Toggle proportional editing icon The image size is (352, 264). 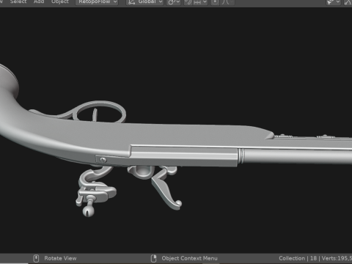(x=215, y=2)
